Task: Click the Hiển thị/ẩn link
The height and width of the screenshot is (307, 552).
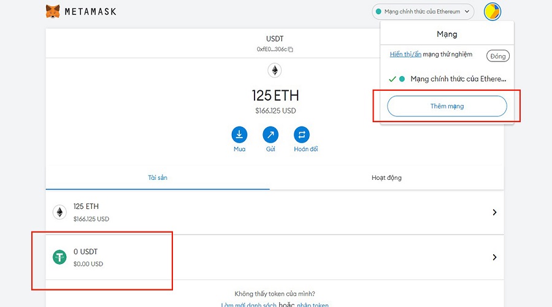Action: click(x=405, y=54)
